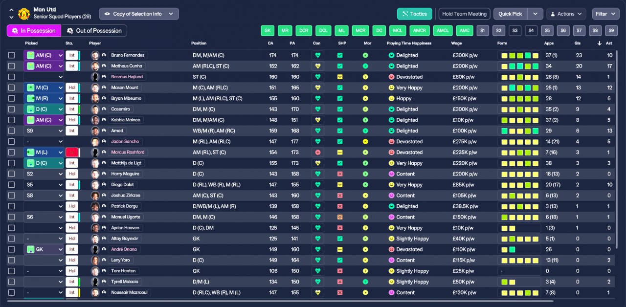Viewport: 626px width, 307px height.
Task: Click Bruno Fernandes' form colour squares
Action: [x=520, y=55]
